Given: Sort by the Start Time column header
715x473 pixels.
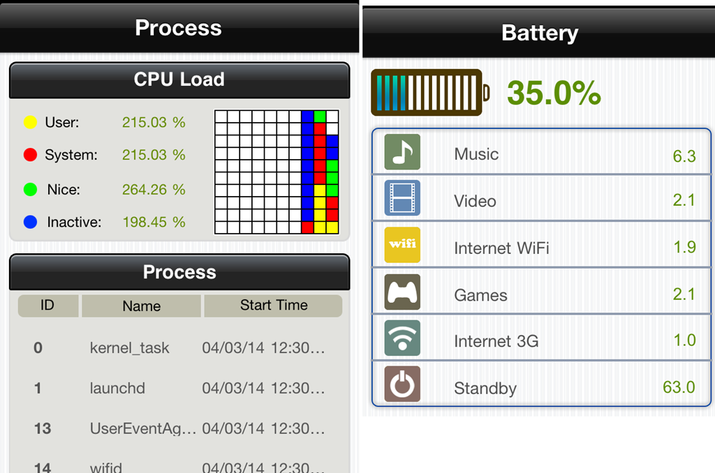Looking at the screenshot, I should pyautogui.click(x=273, y=306).
